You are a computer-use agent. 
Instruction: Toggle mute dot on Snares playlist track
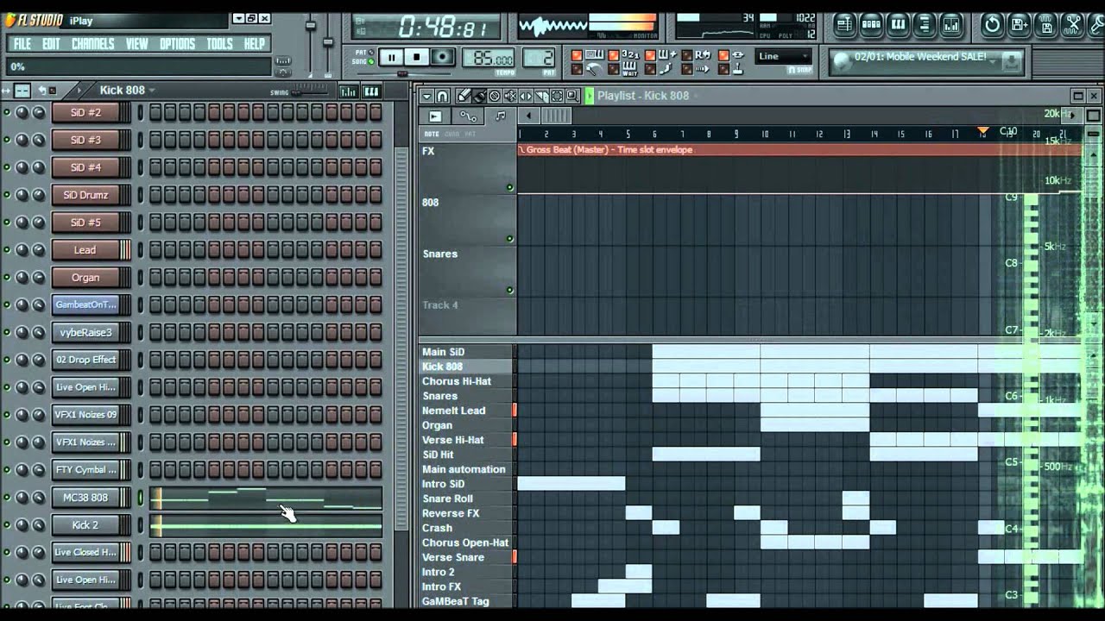(x=509, y=291)
